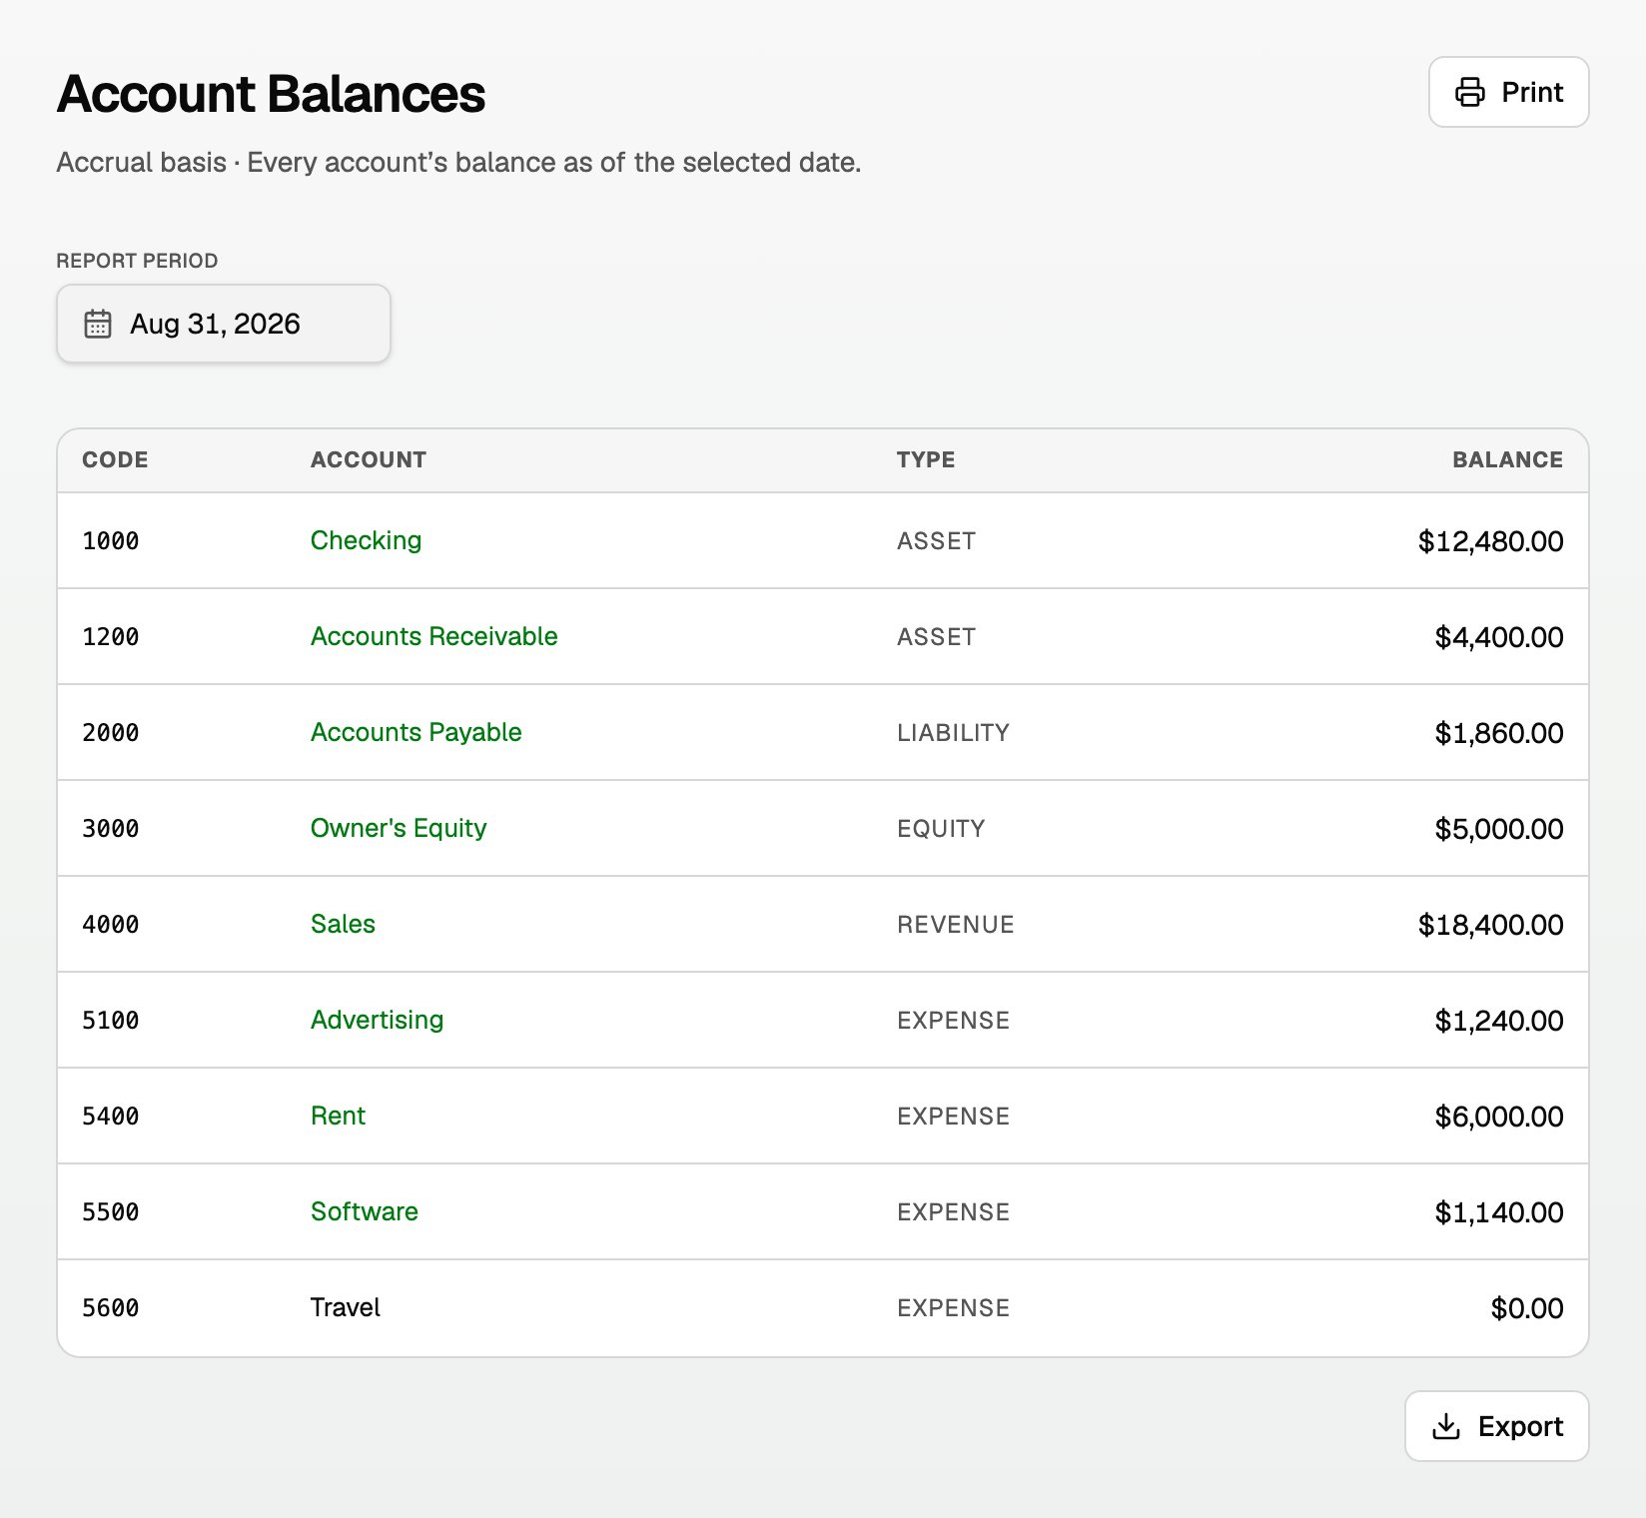Click account code 5600
This screenshot has width=1646, height=1518.
tap(110, 1308)
